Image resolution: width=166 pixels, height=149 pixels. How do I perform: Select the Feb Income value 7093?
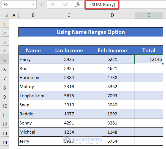point(112,96)
